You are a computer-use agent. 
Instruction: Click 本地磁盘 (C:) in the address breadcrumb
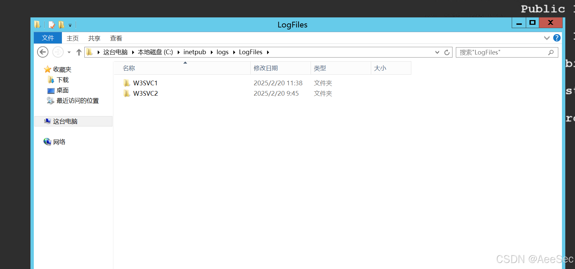coord(155,52)
